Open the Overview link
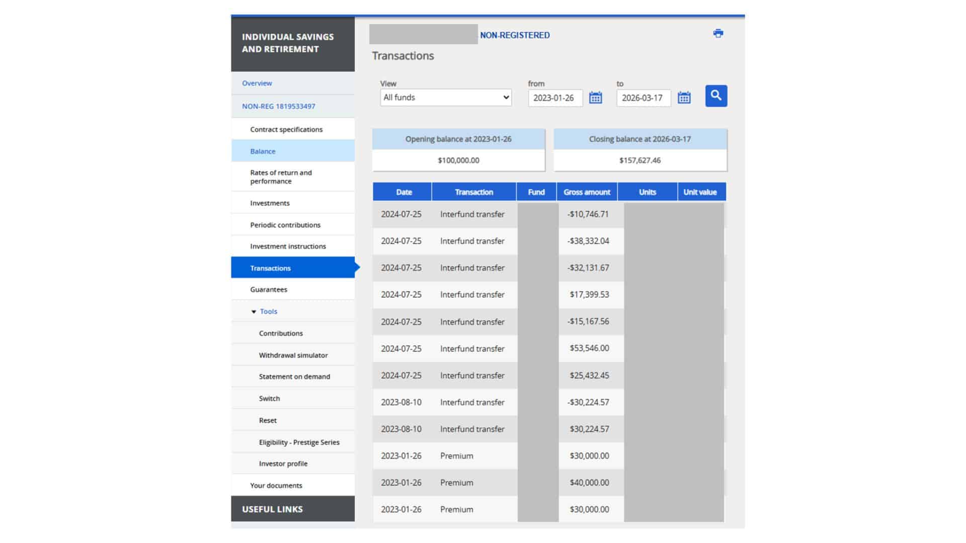 pyautogui.click(x=257, y=83)
